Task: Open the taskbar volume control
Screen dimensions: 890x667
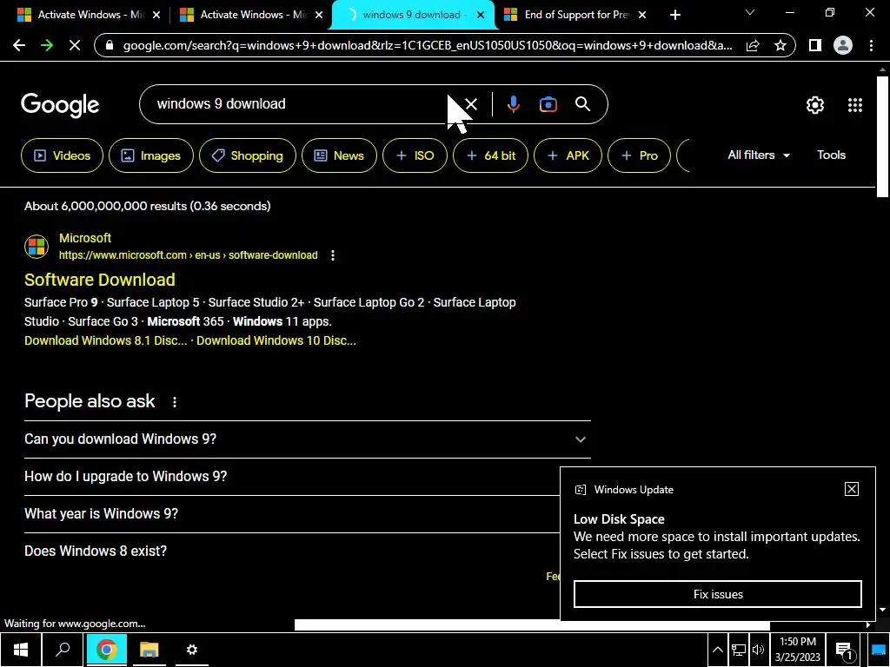Action: tap(758, 650)
